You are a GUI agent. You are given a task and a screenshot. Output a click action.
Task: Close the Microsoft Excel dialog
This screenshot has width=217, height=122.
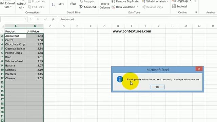coord(199,69)
